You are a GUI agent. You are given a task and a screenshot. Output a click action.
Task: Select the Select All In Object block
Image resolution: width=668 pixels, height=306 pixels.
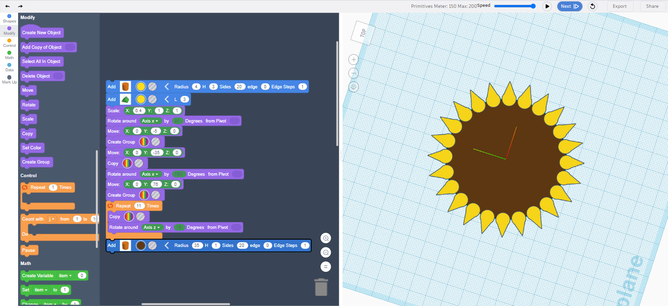[x=42, y=61]
